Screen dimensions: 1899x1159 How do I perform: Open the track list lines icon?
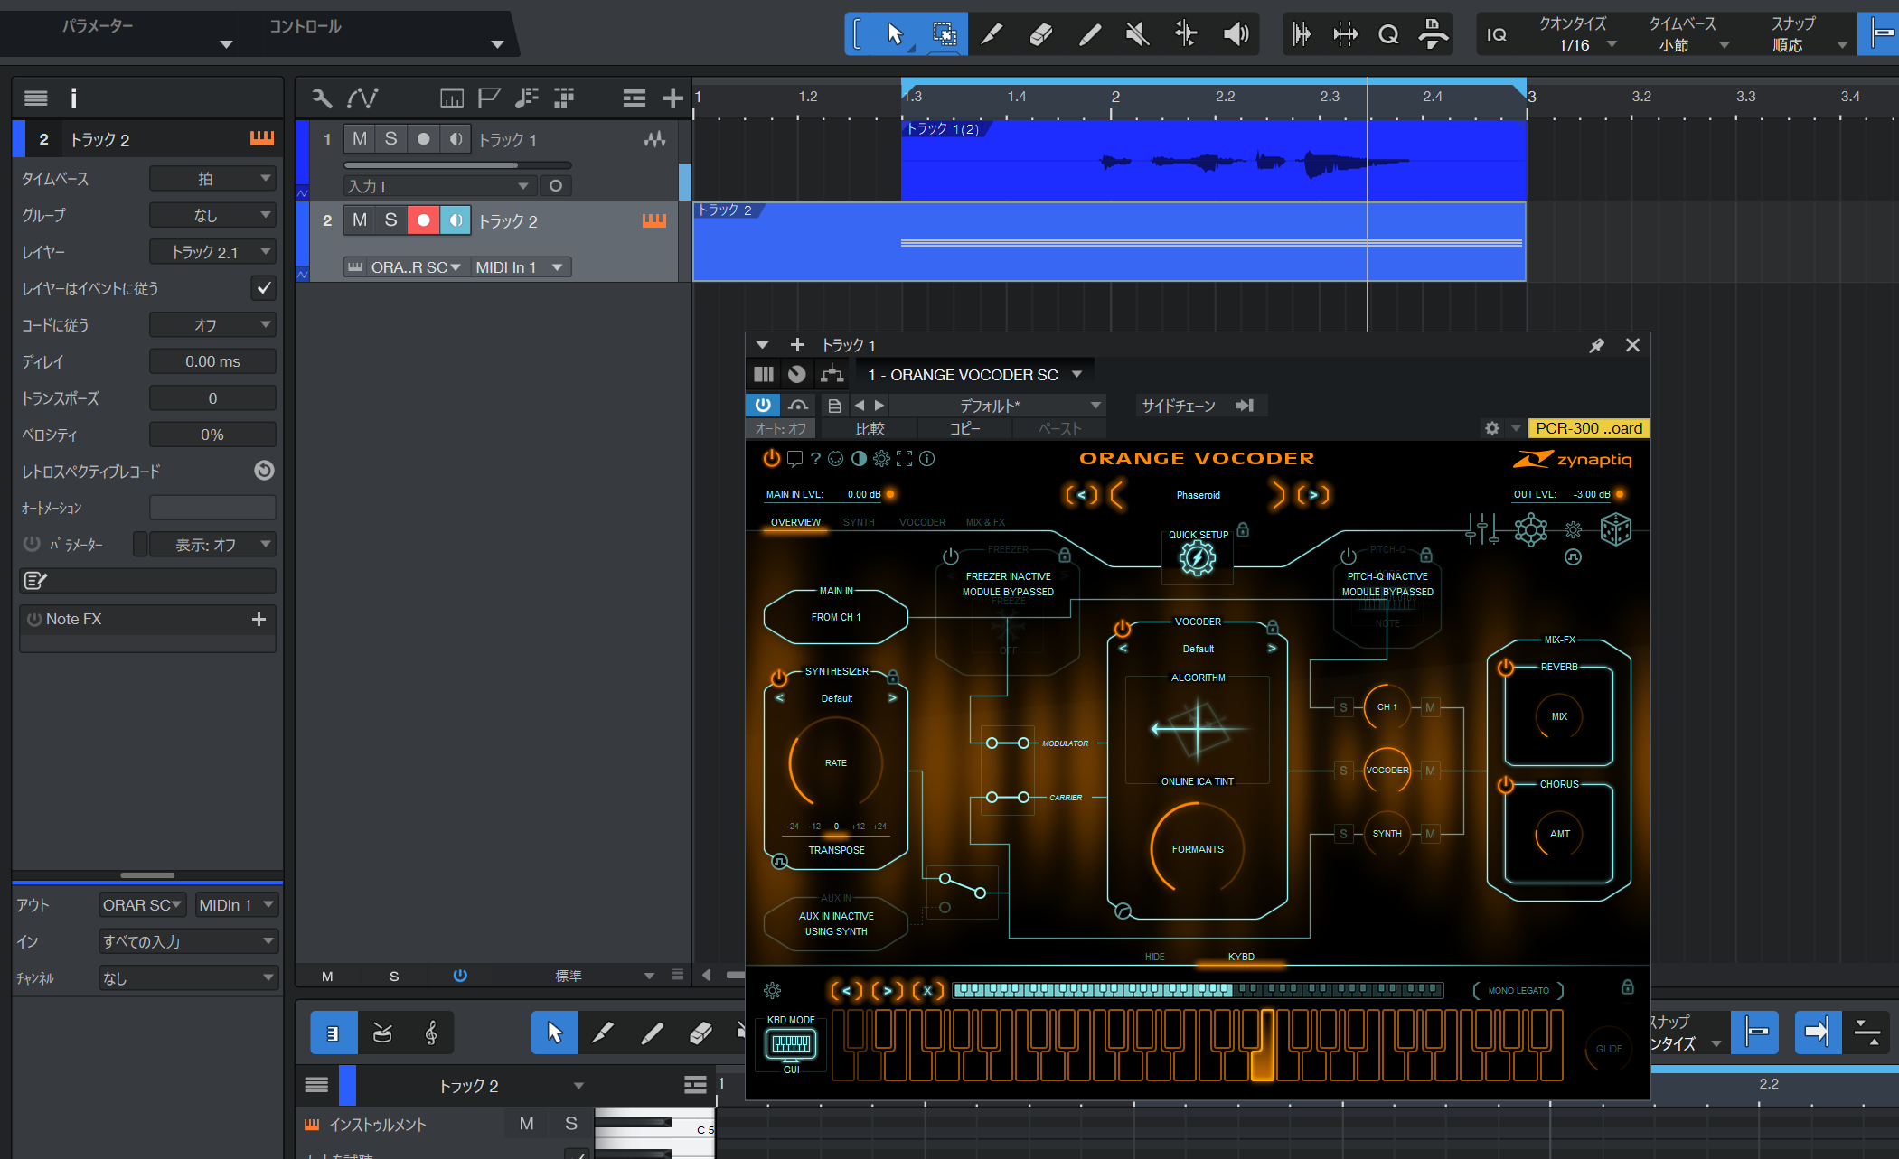coord(634,98)
